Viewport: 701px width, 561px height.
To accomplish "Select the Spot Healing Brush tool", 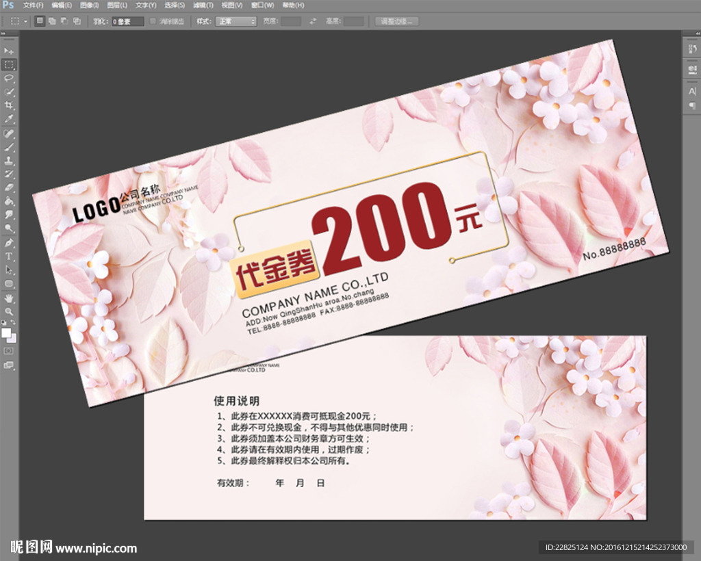I will click(x=8, y=133).
